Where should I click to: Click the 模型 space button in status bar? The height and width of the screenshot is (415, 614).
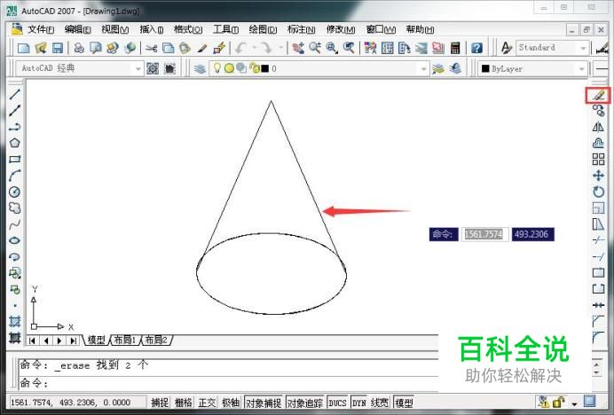coord(404,403)
